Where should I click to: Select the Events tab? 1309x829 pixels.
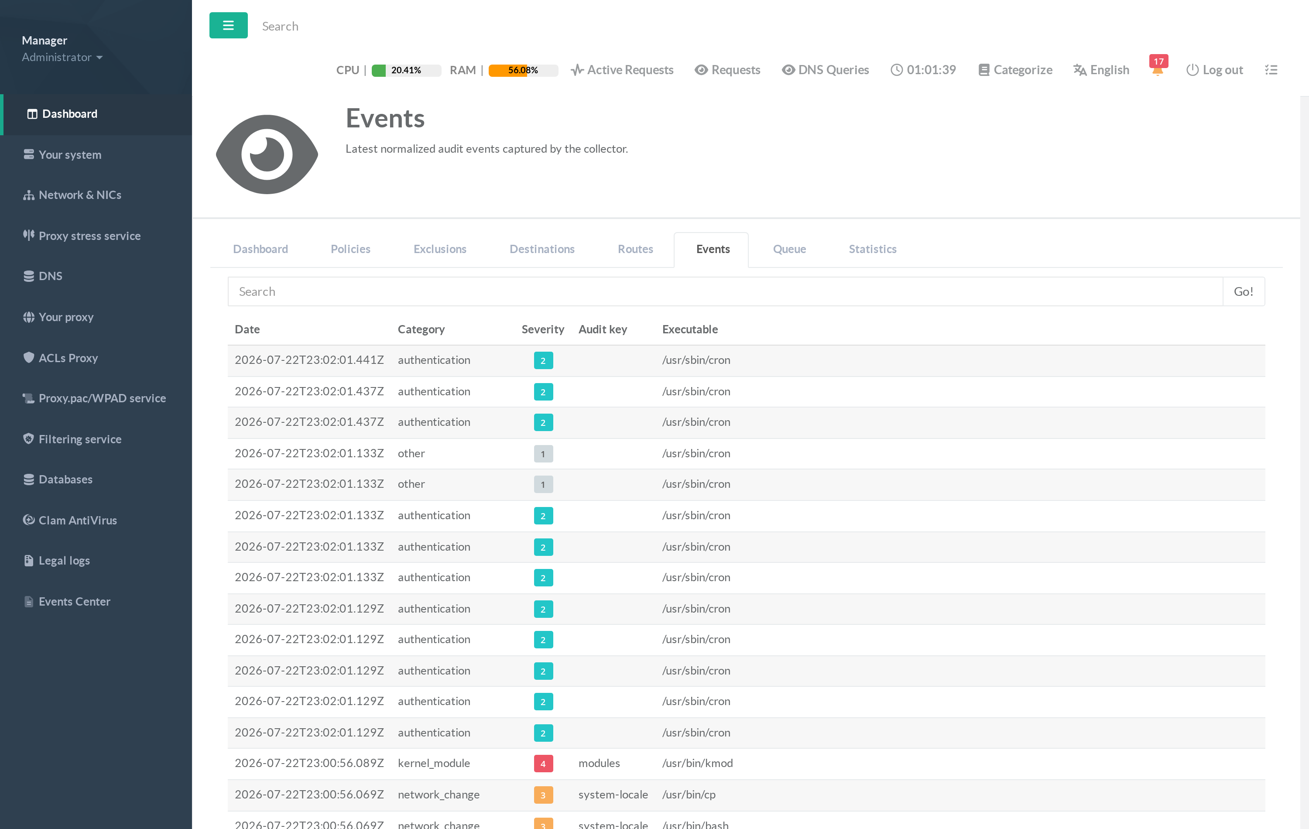click(713, 250)
